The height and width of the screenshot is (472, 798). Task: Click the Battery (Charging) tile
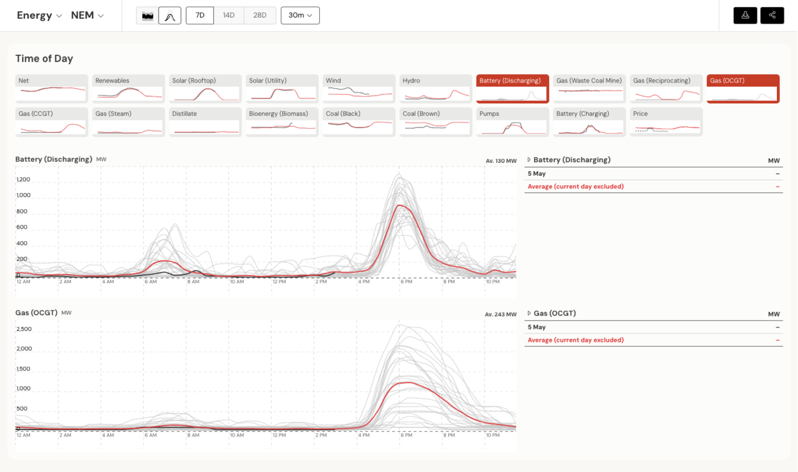(589, 122)
